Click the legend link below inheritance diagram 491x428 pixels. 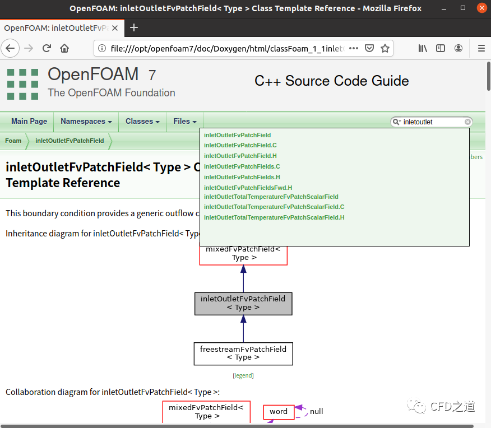point(243,375)
